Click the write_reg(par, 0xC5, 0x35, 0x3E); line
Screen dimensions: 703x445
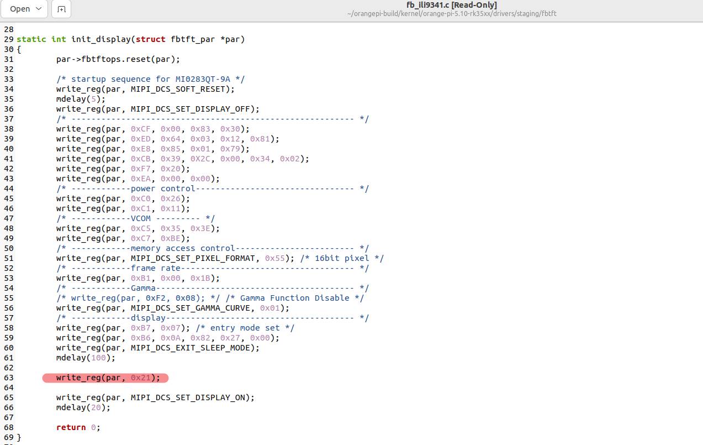(138, 228)
